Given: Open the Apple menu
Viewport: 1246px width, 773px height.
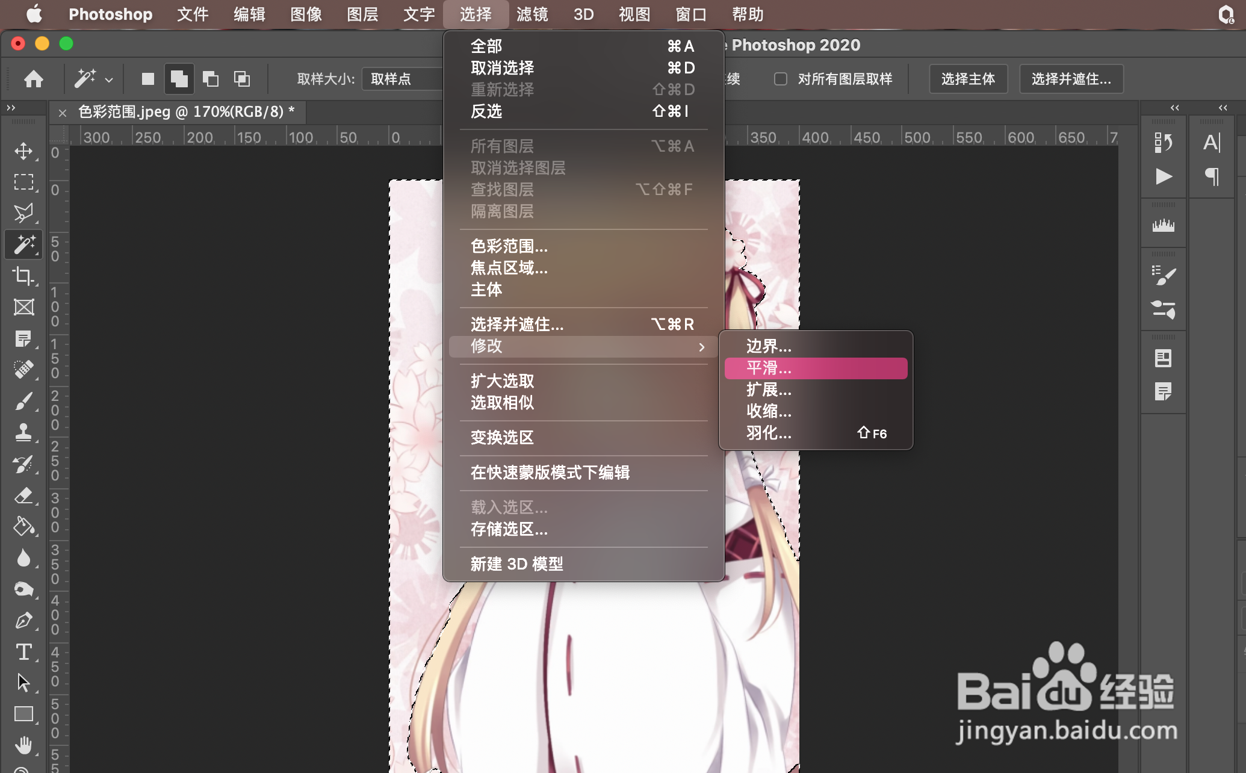Looking at the screenshot, I should [34, 14].
